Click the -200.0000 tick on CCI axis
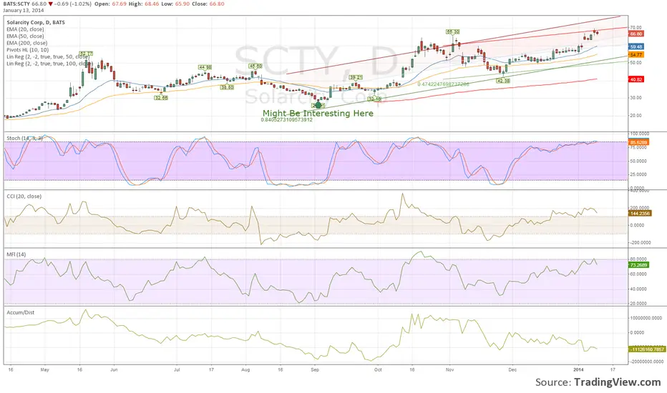Image resolution: width=667 pixels, height=393 pixels. [x=640, y=243]
